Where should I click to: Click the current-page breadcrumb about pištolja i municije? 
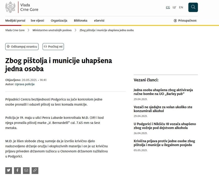[x=107, y=30]
